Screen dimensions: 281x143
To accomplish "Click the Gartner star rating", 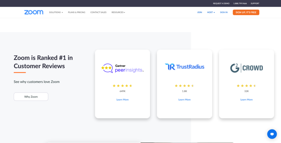I will coord(122,86).
